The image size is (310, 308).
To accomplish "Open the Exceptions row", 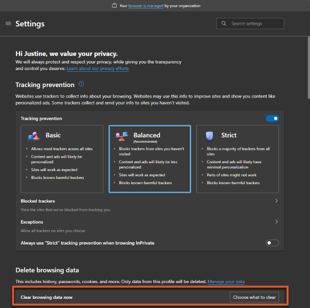I will [x=150, y=226].
